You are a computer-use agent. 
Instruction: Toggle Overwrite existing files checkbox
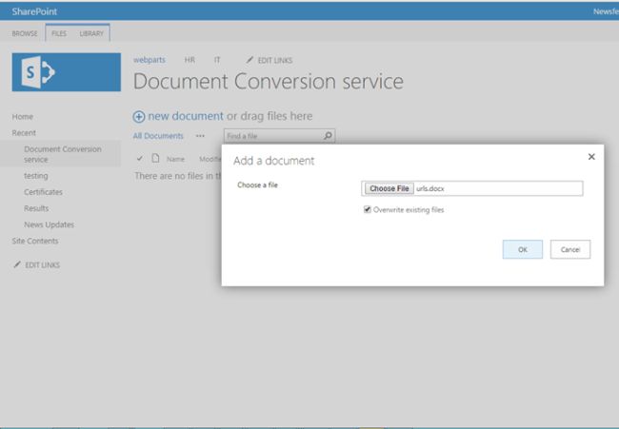[368, 209]
